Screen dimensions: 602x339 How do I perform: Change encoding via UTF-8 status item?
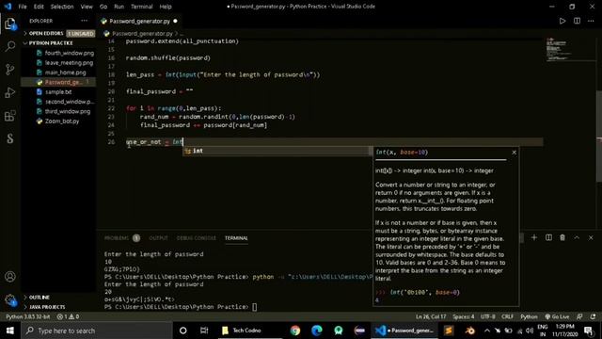488,316
